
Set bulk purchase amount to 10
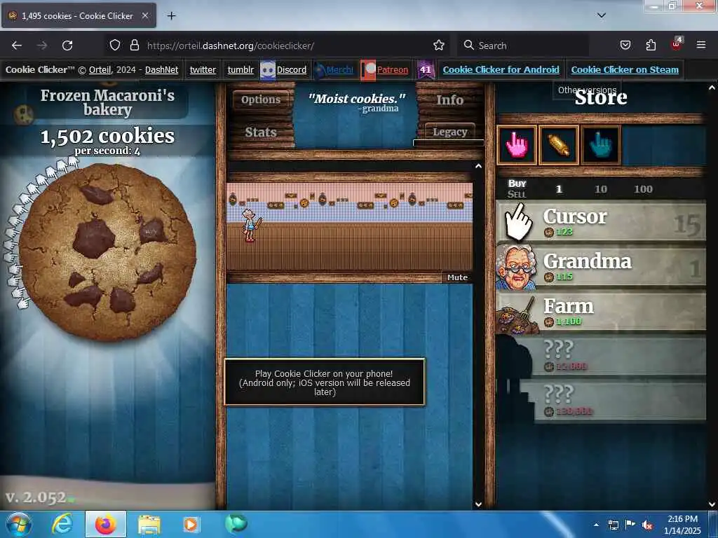(x=601, y=189)
